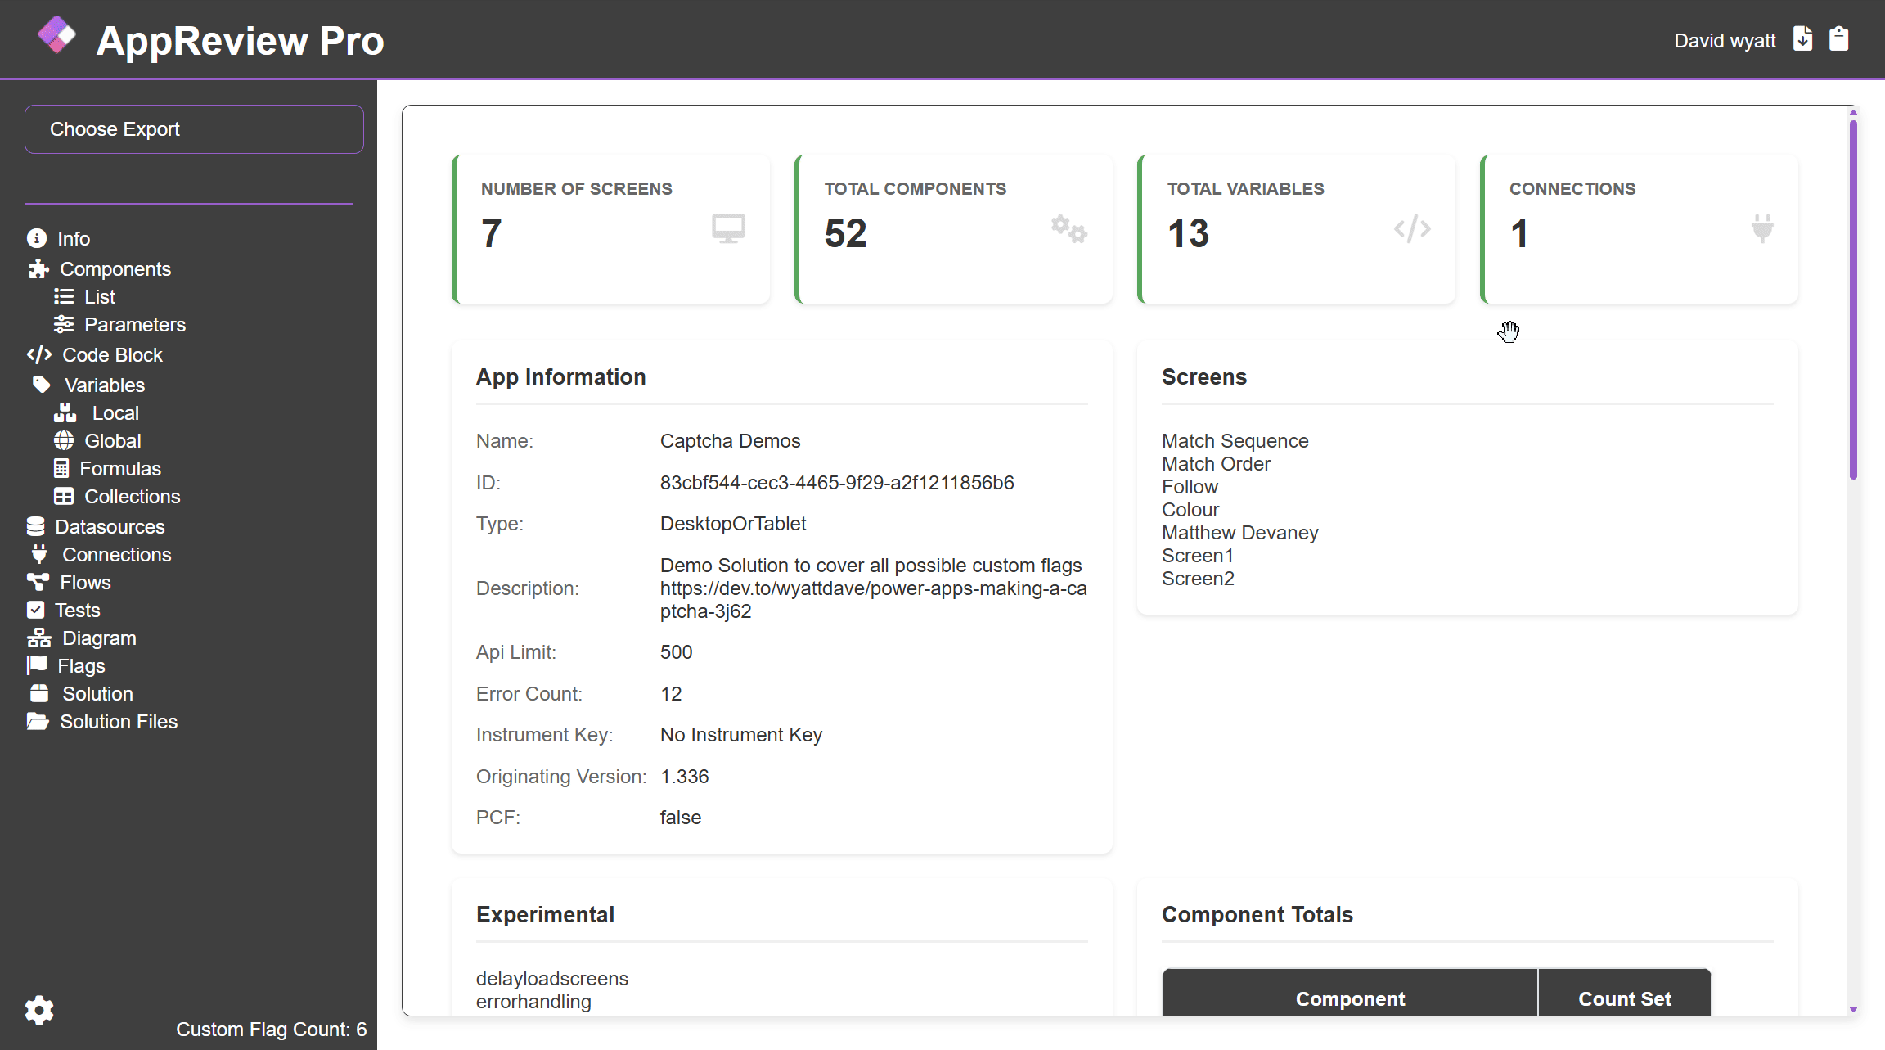This screenshot has height=1050, width=1885.
Task: Click the Collections grid icon
Action: point(63,496)
